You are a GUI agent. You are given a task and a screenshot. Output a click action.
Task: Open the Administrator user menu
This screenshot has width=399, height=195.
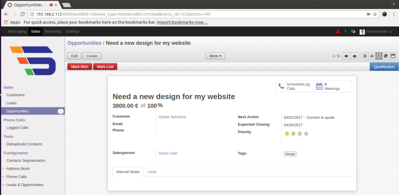[376, 32]
